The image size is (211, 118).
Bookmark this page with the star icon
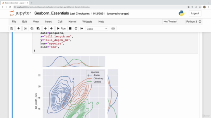[x=200, y=7]
